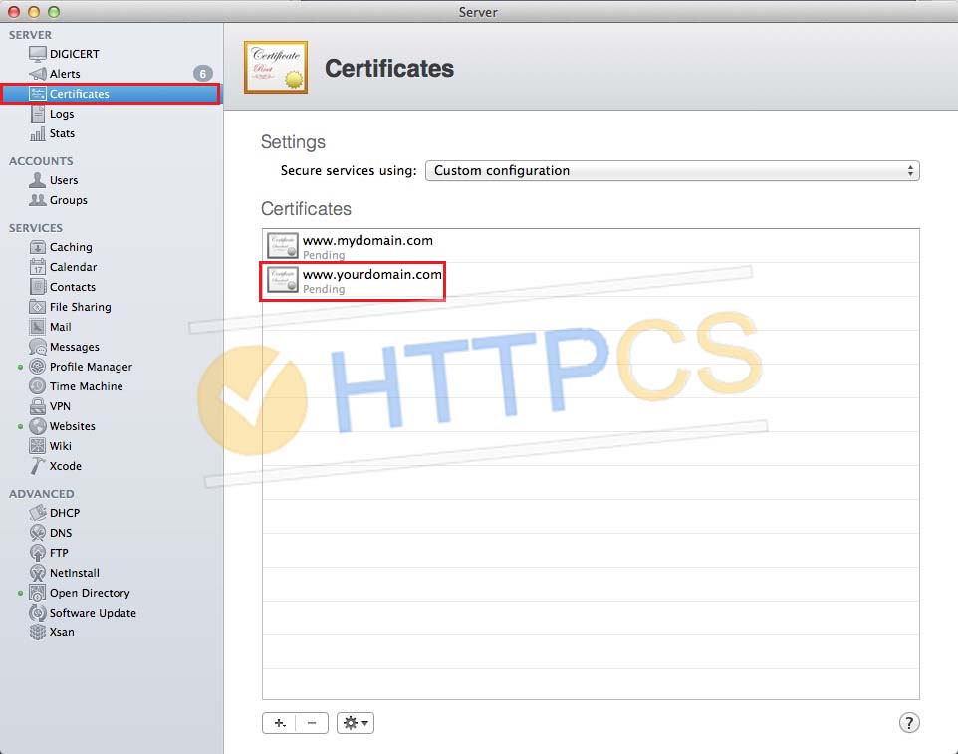The image size is (958, 754).
Task: Select the www.yourdomain.com certificate
Action: click(591, 281)
